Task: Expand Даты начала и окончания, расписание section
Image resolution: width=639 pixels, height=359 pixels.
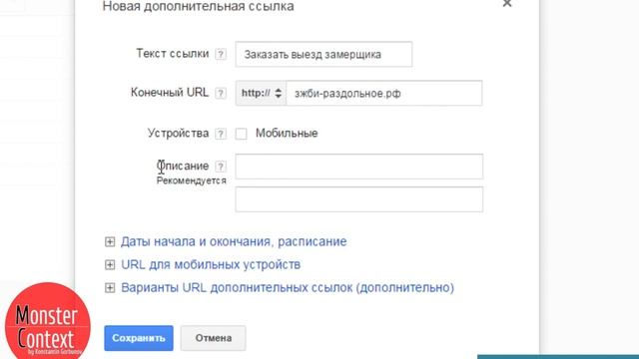Action: 234,241
